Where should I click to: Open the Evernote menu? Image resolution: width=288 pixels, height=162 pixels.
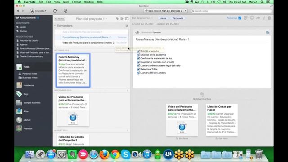(30, 2)
